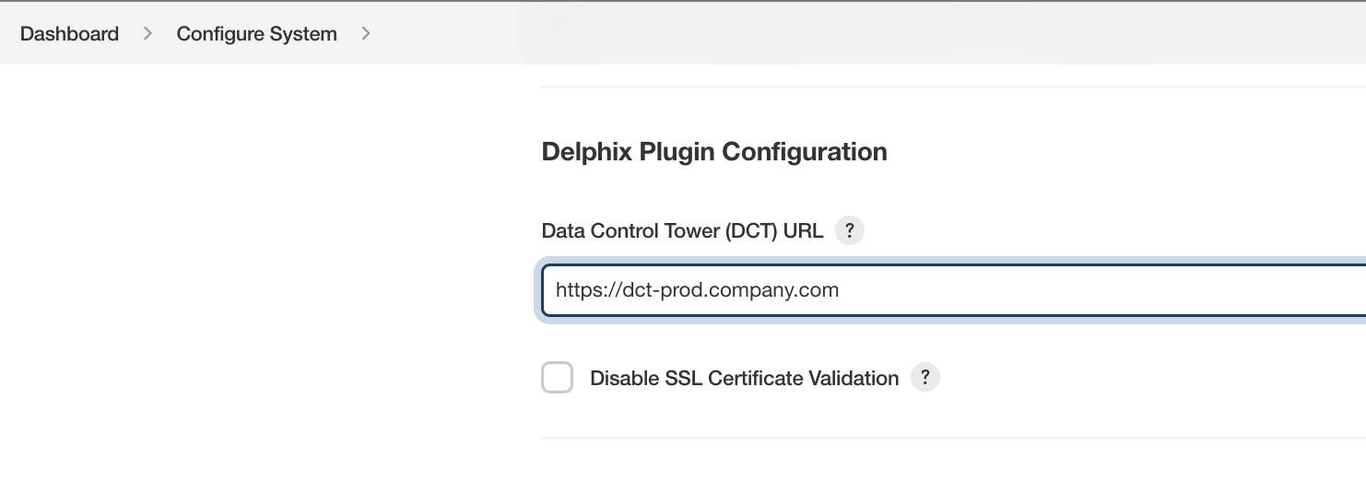Go to the Dashboard breadcrumb
This screenshot has width=1366, height=481.
(x=69, y=34)
